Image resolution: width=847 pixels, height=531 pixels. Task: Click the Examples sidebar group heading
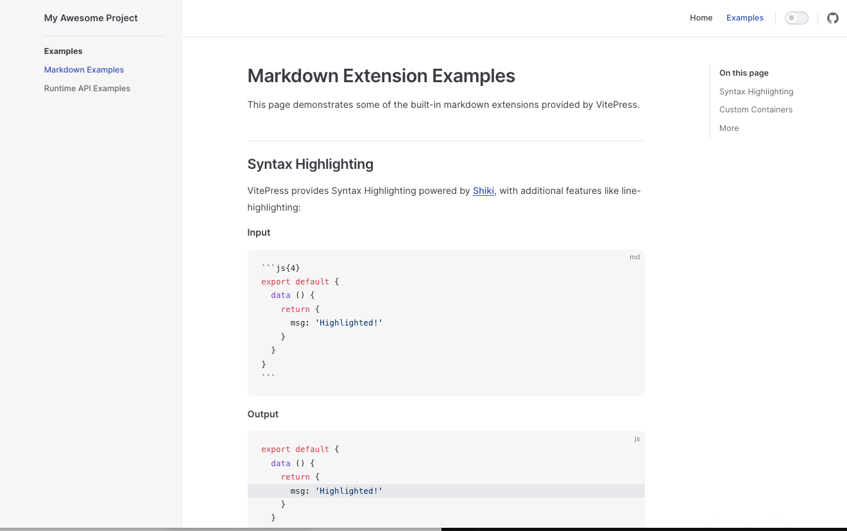click(x=63, y=51)
